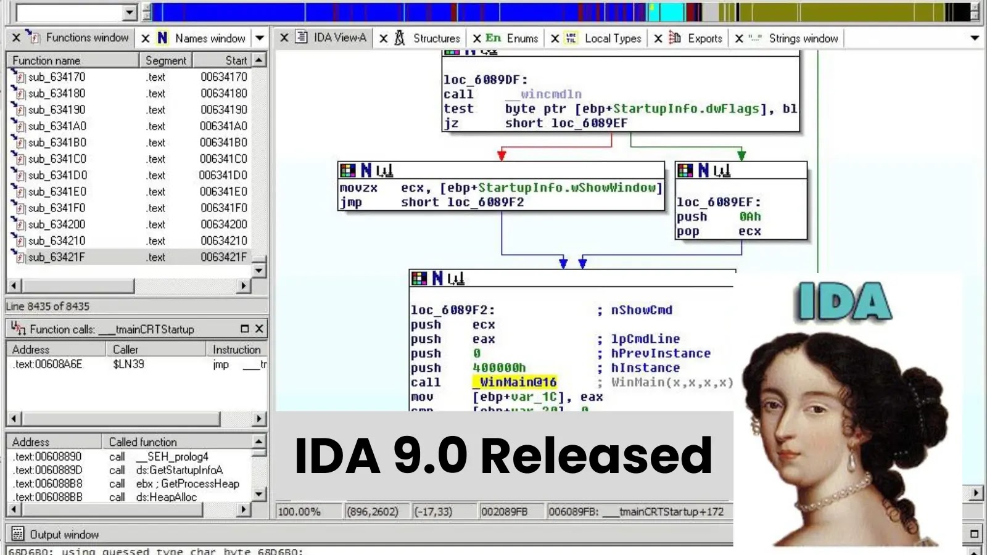Viewport: 987px width, 555px height.
Task: Close the Structures tab
Action: click(383, 38)
